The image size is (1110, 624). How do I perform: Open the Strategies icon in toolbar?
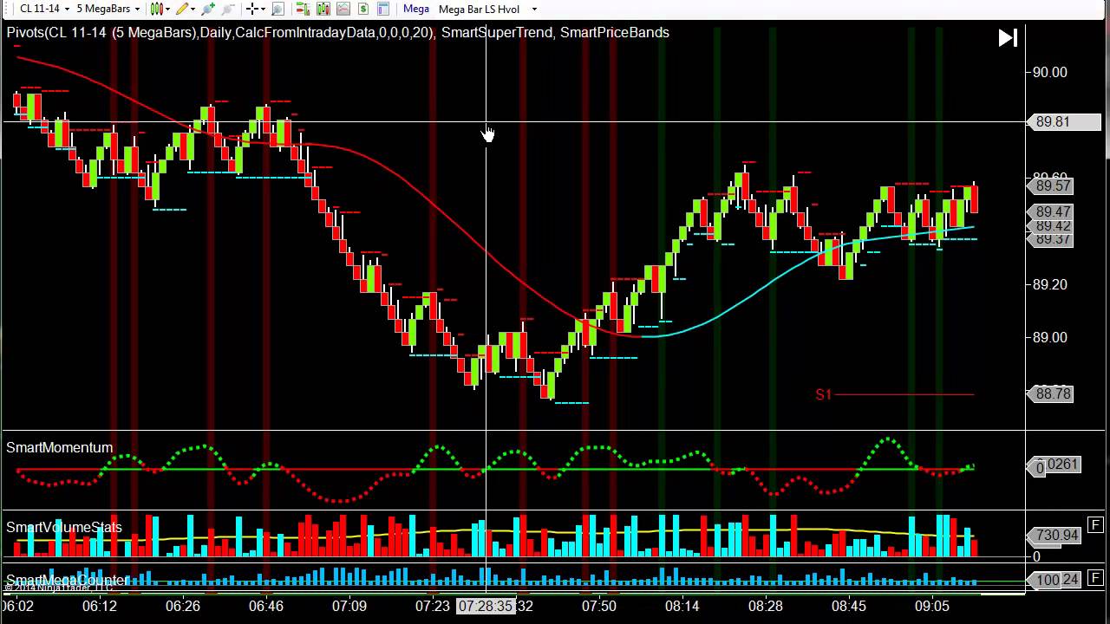[x=343, y=9]
